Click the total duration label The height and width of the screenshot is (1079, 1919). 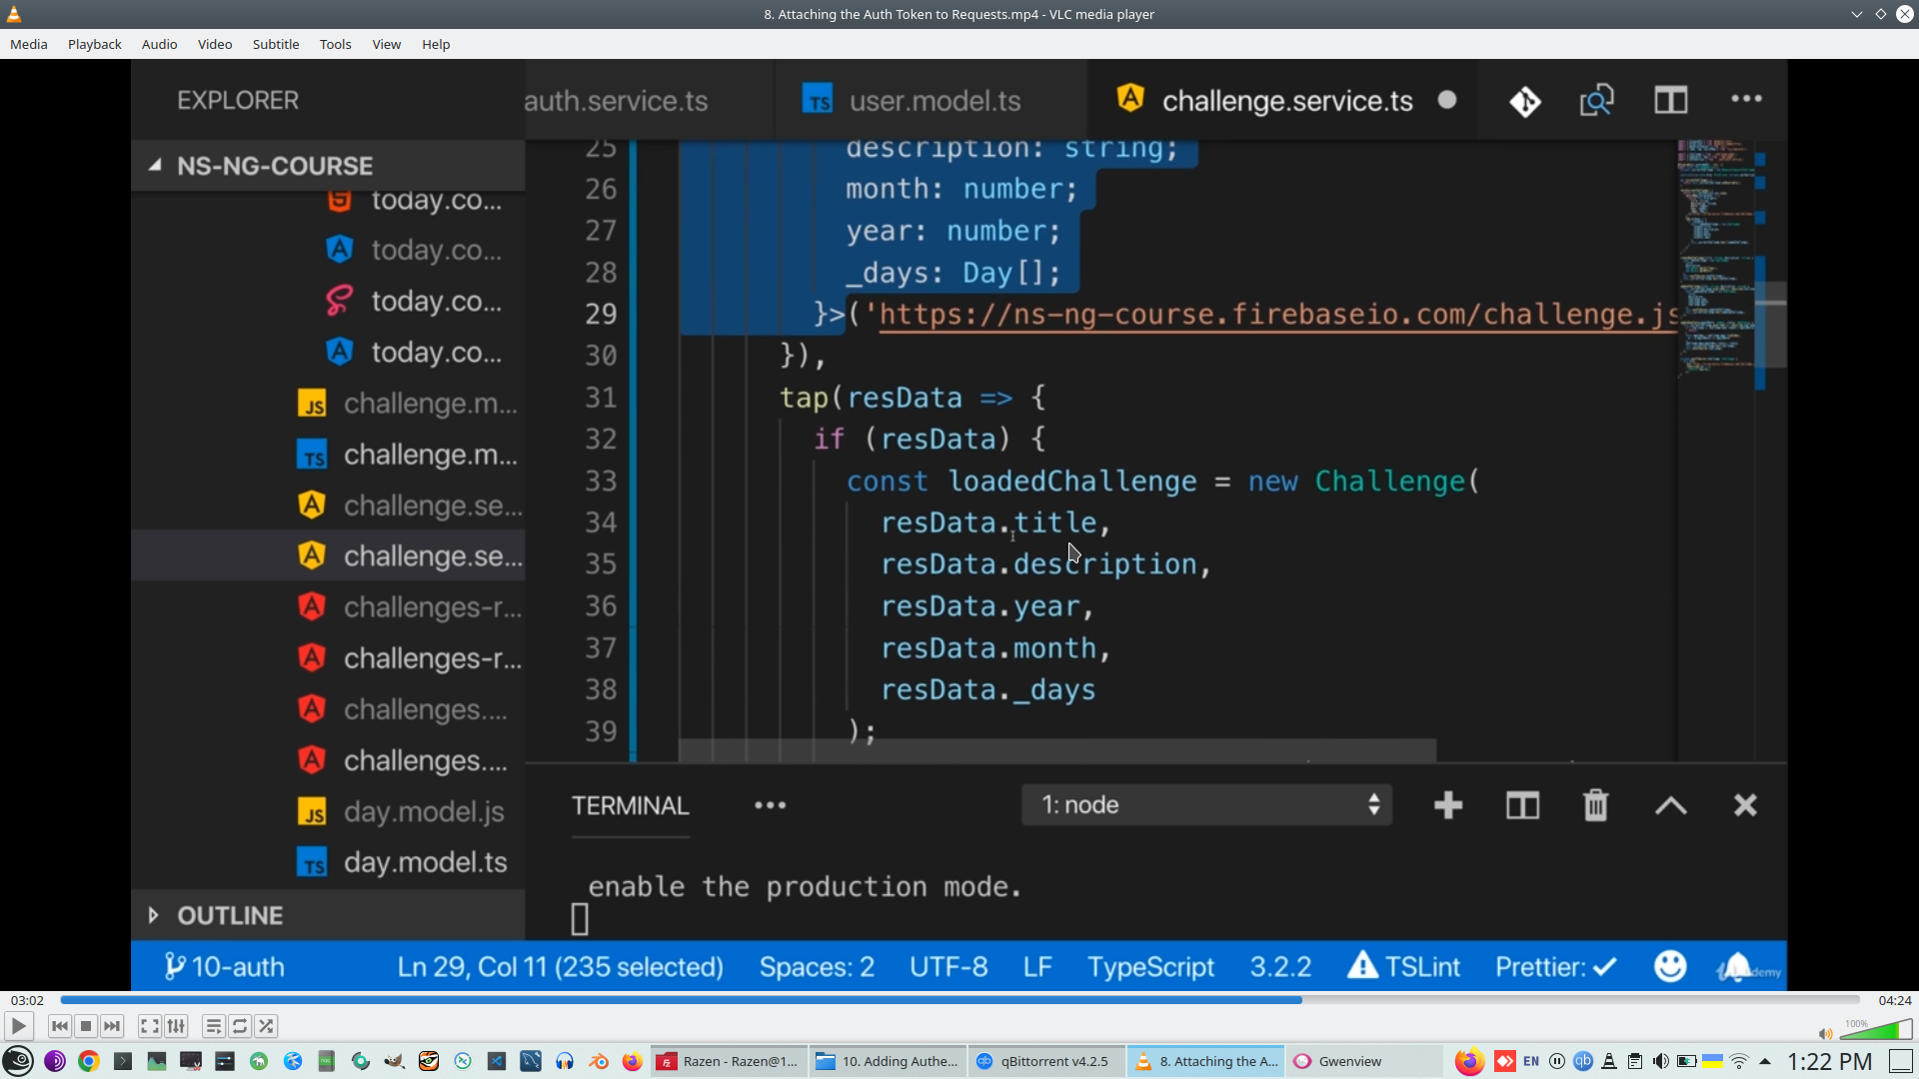tap(1894, 1000)
